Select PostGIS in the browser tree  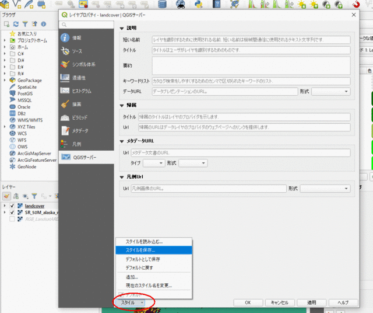click(25, 93)
